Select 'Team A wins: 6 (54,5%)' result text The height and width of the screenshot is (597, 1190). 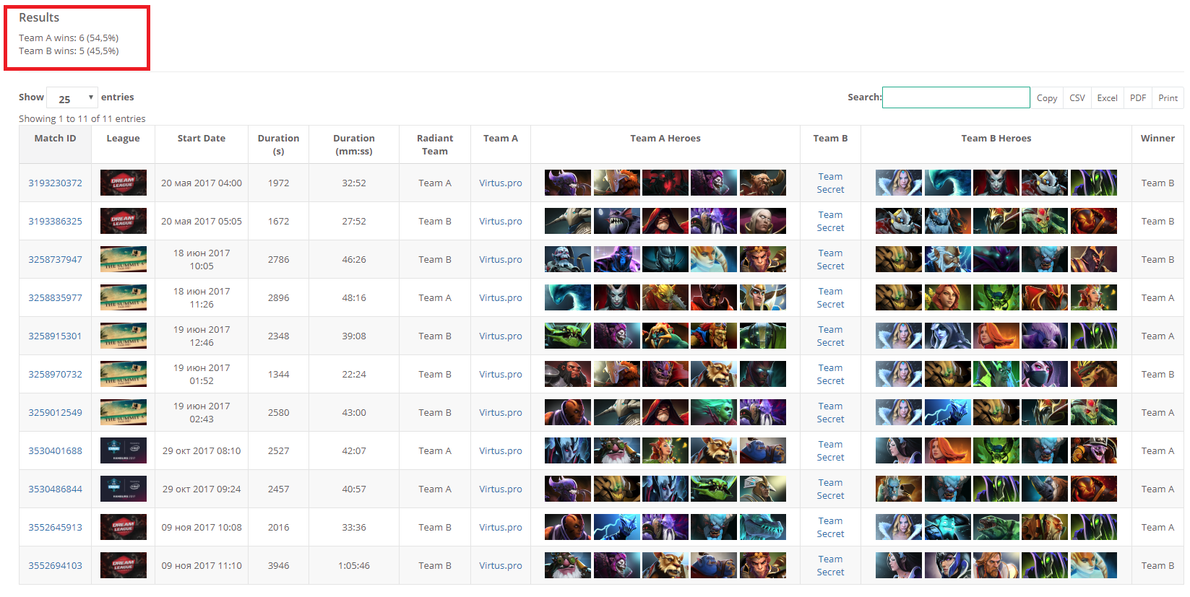69,38
